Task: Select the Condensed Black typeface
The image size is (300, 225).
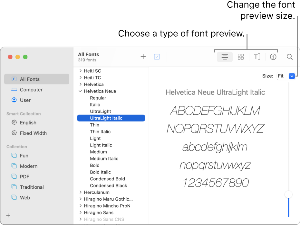Action: coord(109,185)
